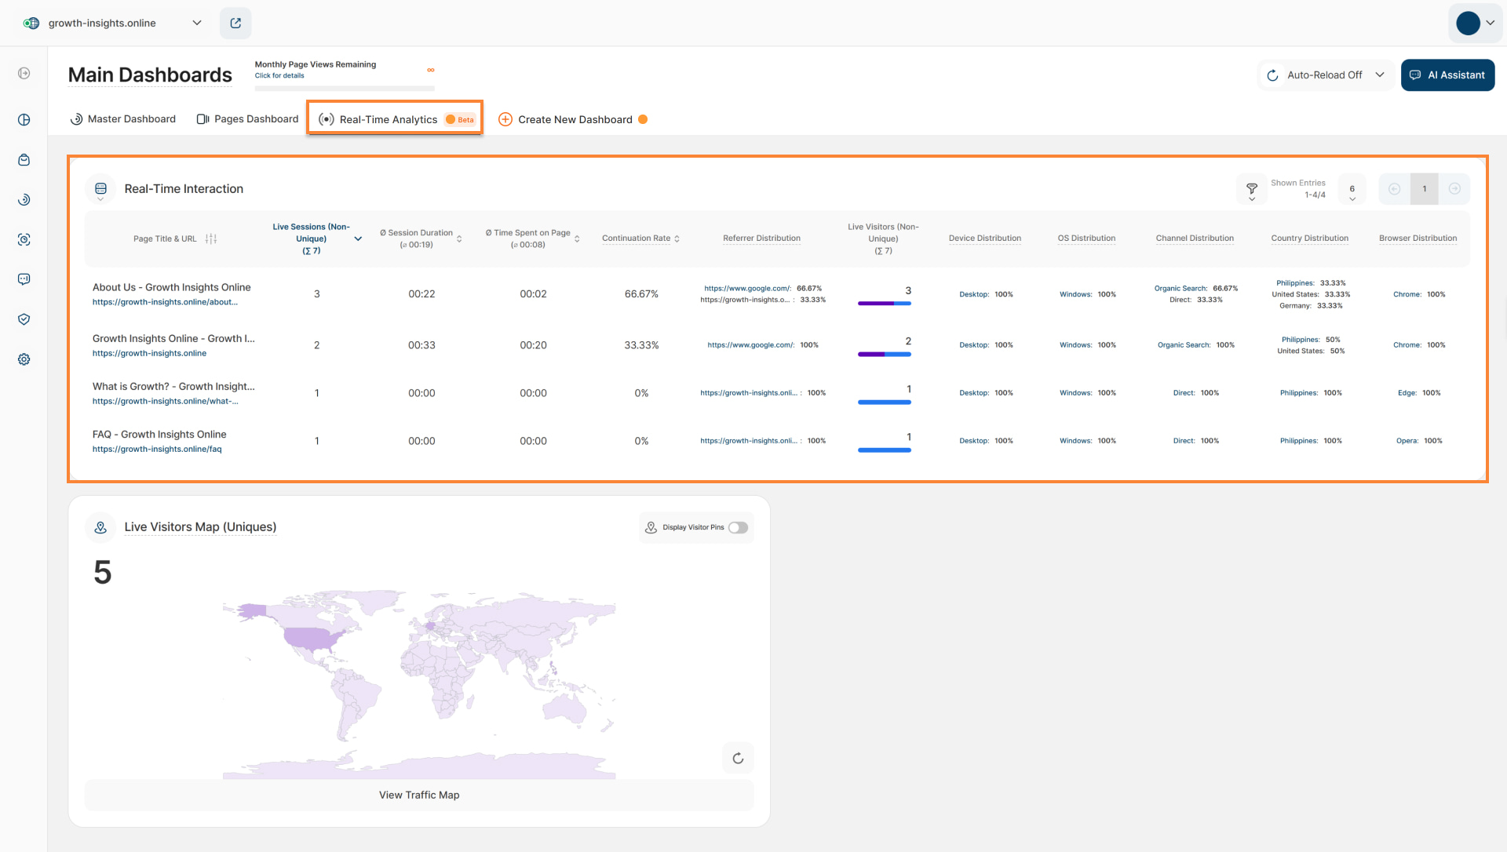Click the column settings icon beside Page Title & URL
1507x852 pixels.
pyautogui.click(x=211, y=238)
